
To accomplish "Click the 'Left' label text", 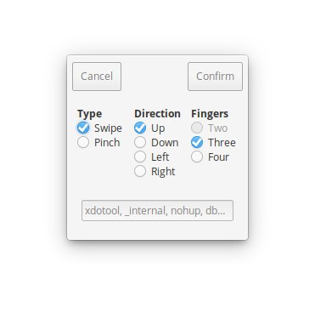I will [x=160, y=157].
